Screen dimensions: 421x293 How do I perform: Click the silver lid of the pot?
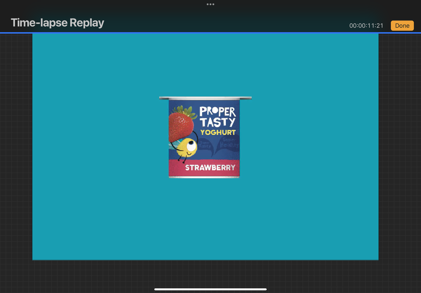pyautogui.click(x=205, y=98)
